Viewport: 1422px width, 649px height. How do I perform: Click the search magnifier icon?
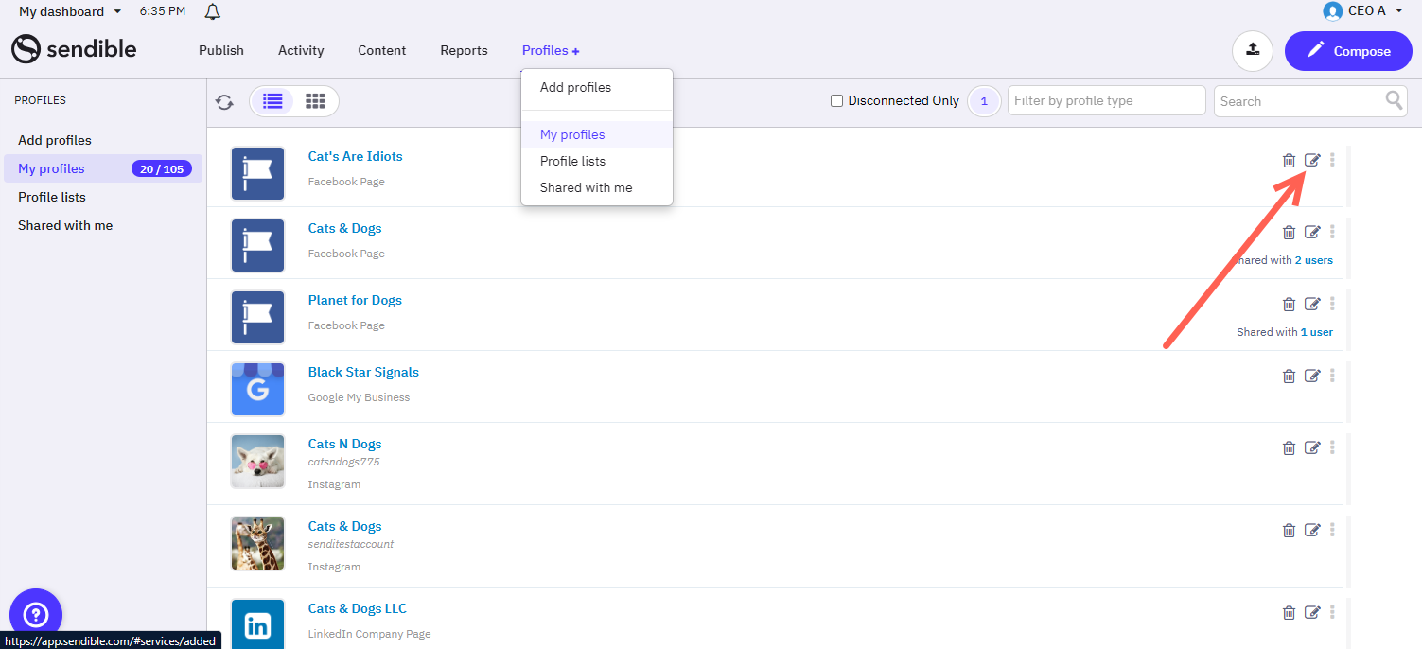[1395, 100]
